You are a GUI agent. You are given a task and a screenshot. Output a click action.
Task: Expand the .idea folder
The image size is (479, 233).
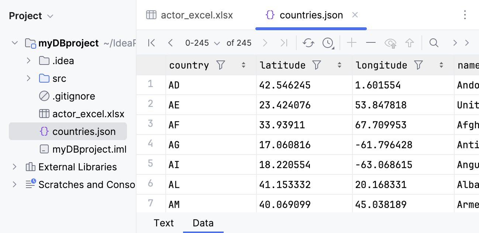coord(29,60)
